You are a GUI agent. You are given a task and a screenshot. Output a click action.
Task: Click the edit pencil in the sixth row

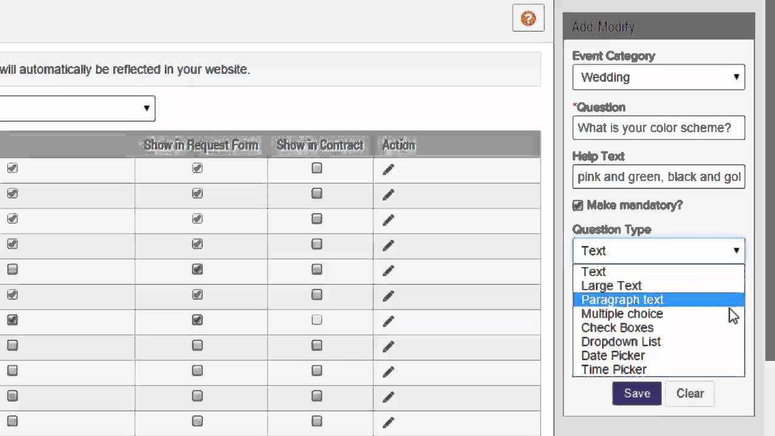pos(388,296)
